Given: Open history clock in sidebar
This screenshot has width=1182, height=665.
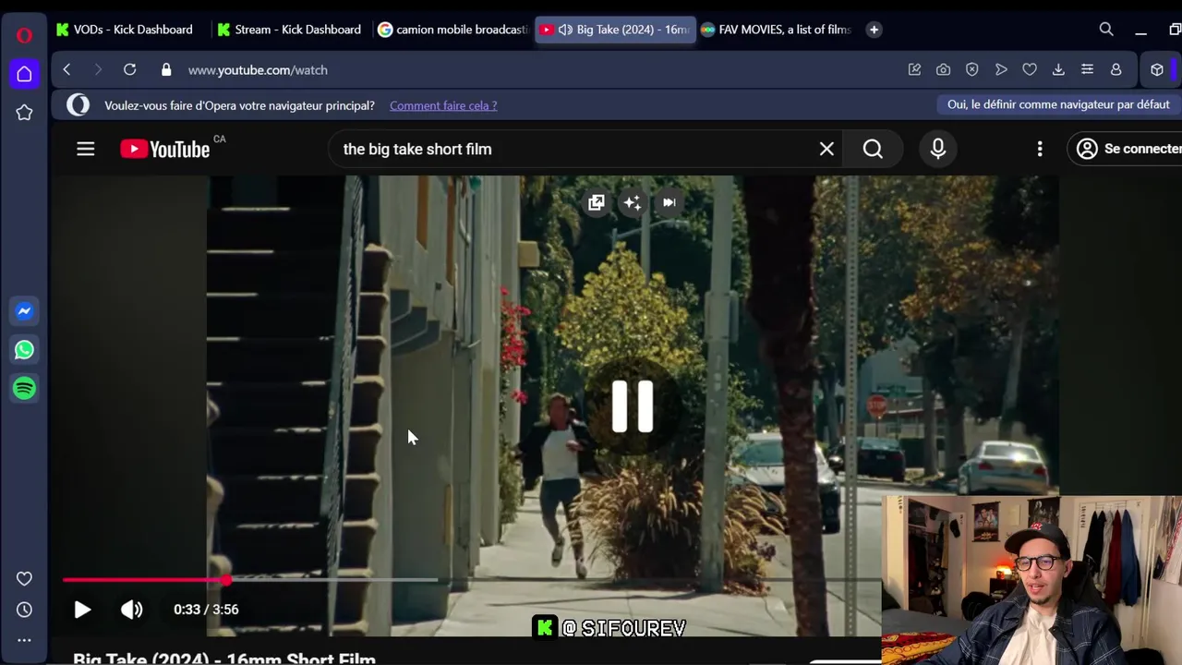Looking at the screenshot, I should [24, 610].
